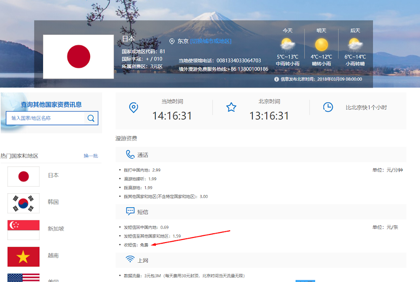Click the 漫游地接听: 1.99 rate line
Viewport: 420px width, 282px height.
[140, 179]
